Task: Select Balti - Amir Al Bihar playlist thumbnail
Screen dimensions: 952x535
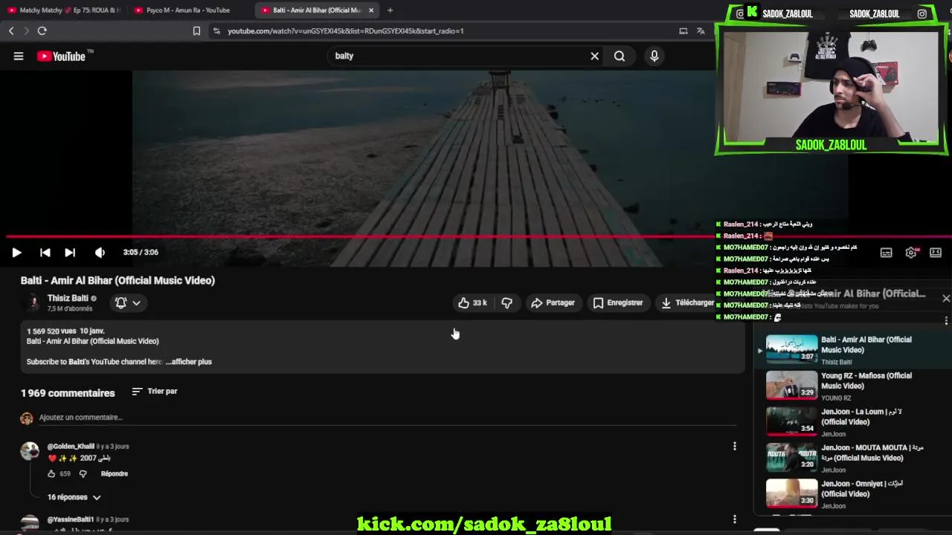Action: [791, 348]
